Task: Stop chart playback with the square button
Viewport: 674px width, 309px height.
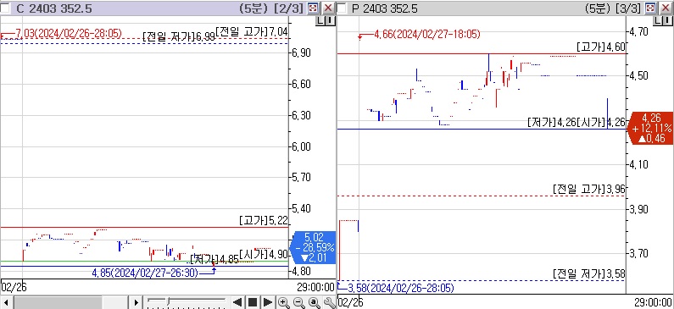Action: point(253,302)
